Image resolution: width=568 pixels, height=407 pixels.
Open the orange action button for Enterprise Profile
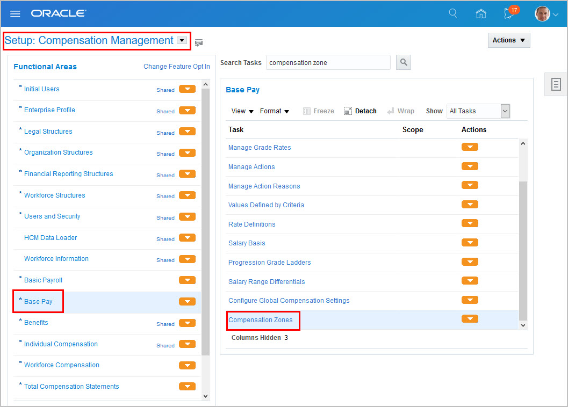[x=188, y=111]
